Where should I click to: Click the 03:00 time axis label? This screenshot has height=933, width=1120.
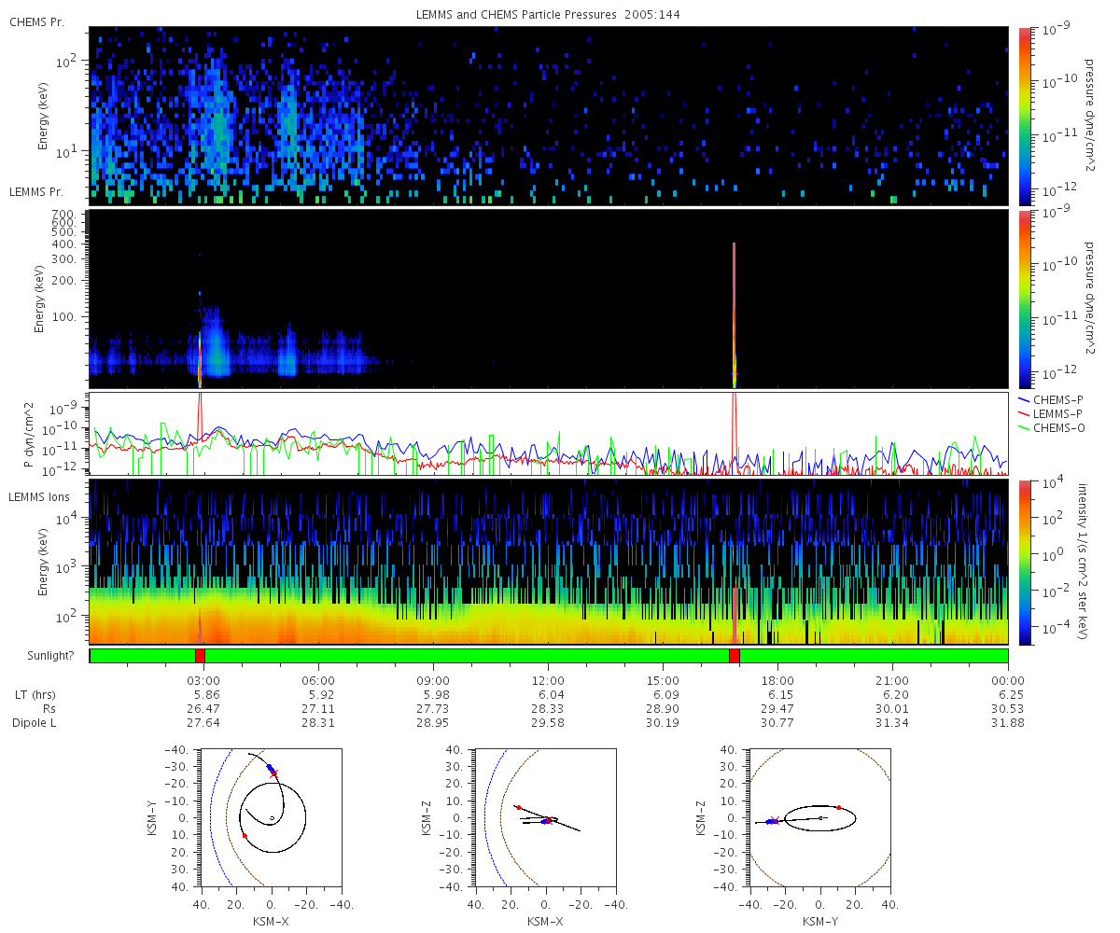click(203, 680)
